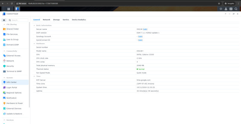Image resolution: width=241 pixels, height=124 pixels.
Task: Open the DSM main menu grid icon
Action: coord(9,9)
